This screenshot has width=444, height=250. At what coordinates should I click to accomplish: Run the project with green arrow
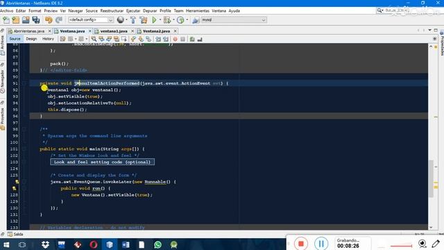click(x=154, y=20)
